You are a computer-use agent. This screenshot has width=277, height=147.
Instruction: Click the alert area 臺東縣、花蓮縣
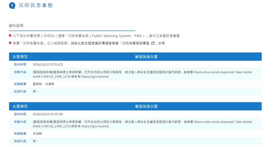(x=43, y=84)
